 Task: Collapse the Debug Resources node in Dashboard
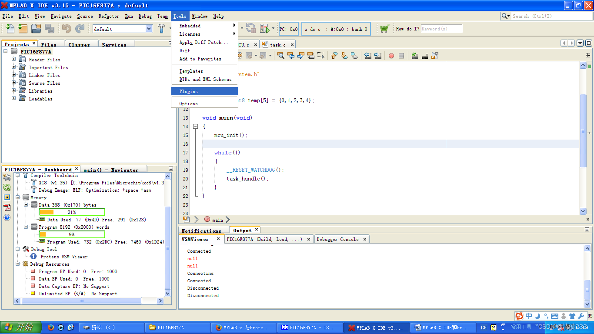click(18, 264)
